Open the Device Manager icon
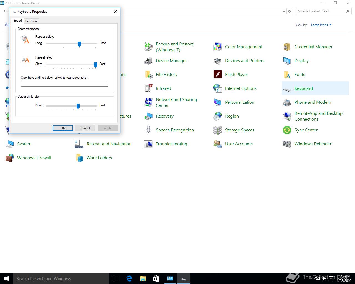Screen dimensions: 355x284 148,61
